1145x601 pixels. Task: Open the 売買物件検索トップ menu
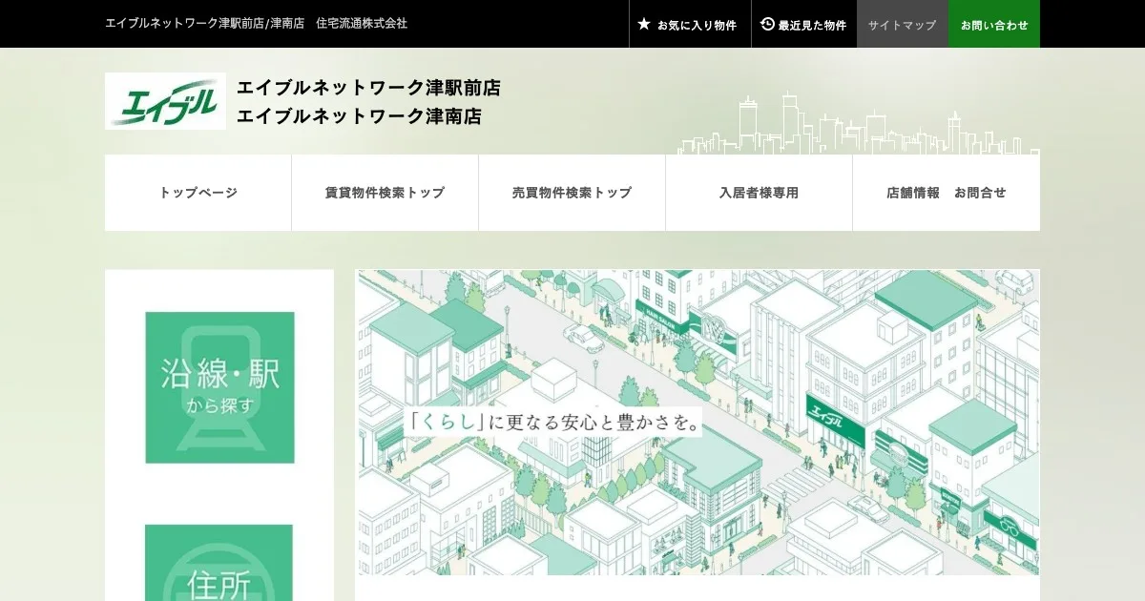pos(572,193)
